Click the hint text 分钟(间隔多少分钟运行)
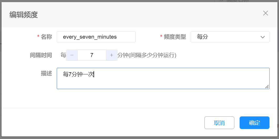The width and height of the screenshot is (279, 139). click(147, 55)
